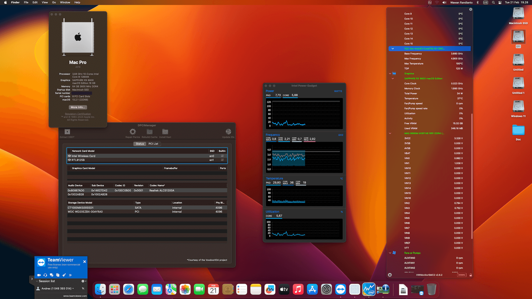Click Update IDs icon in DPCIManager

click(228, 132)
